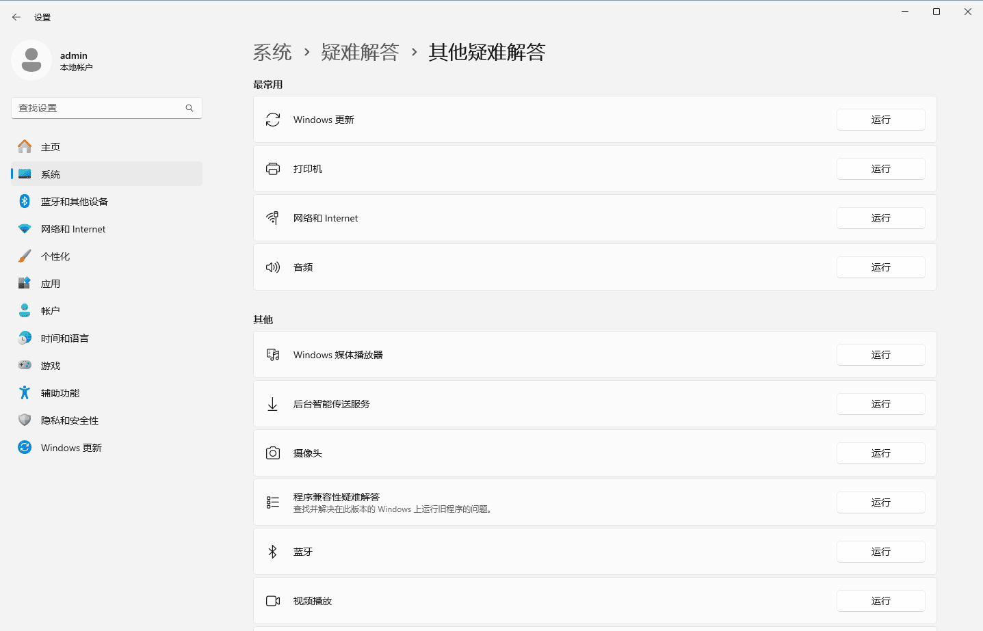Click the game controller icon for 游戏

[x=25, y=365]
